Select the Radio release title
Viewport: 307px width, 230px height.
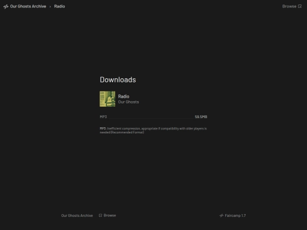click(123, 97)
